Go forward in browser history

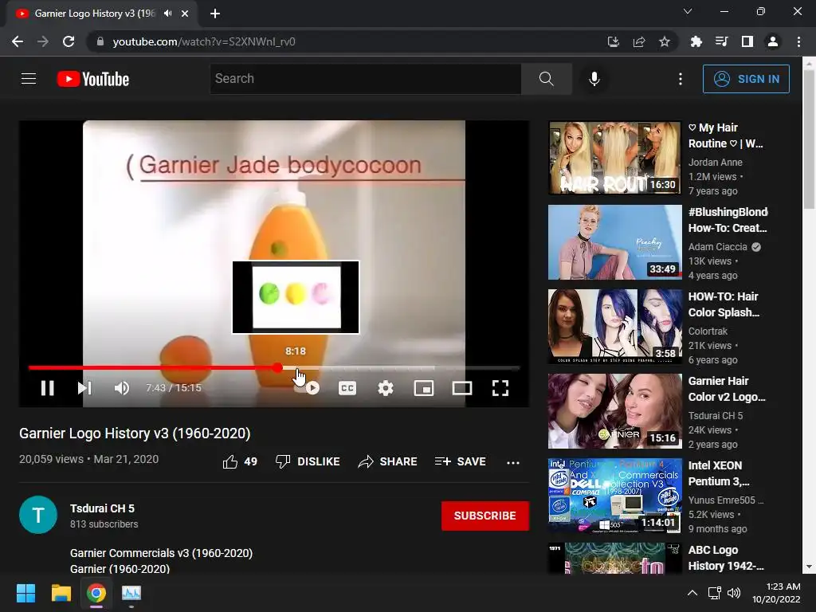pyautogui.click(x=43, y=41)
